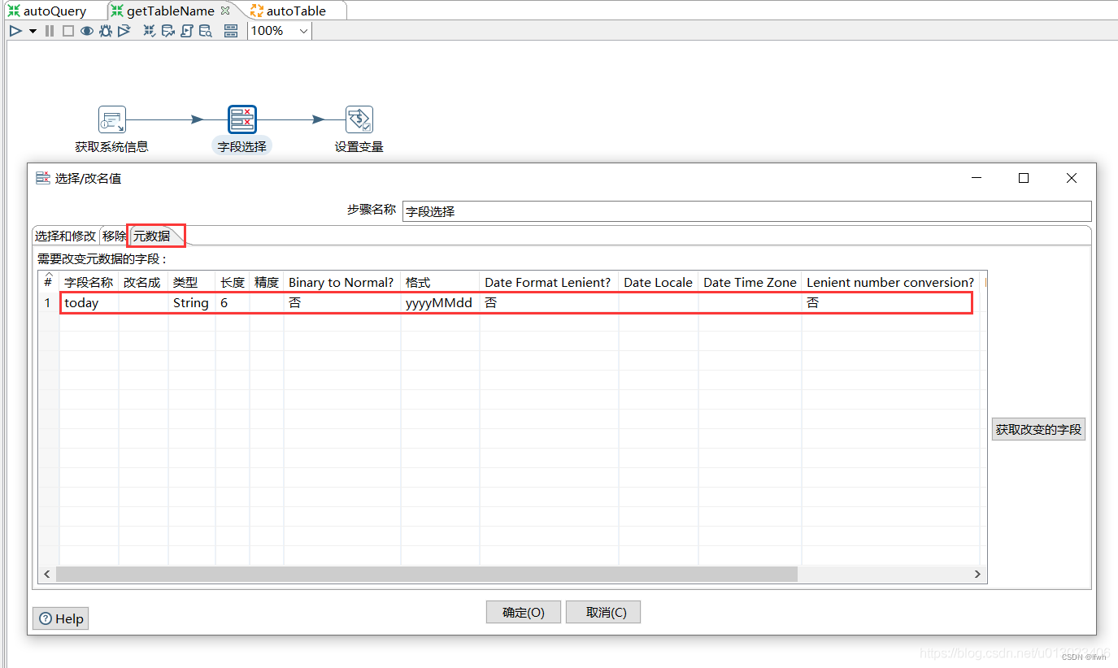Screen dimensions: 1118x668
Task: Click the horizontal scrollbar left arrow
Action: 47,575
